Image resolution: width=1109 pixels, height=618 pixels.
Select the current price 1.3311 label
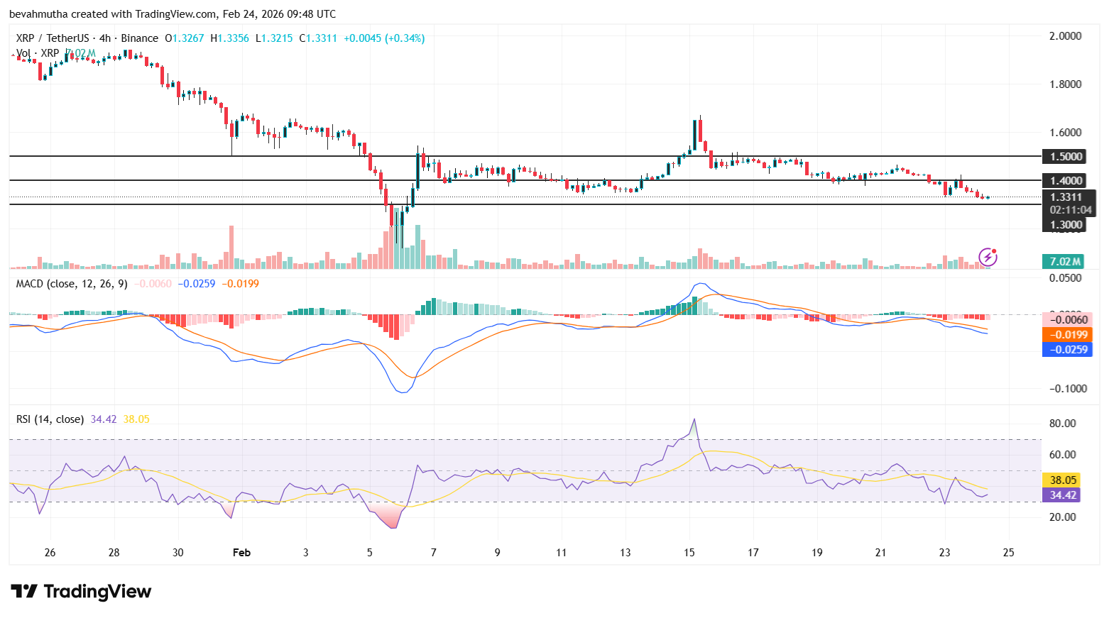point(1066,197)
